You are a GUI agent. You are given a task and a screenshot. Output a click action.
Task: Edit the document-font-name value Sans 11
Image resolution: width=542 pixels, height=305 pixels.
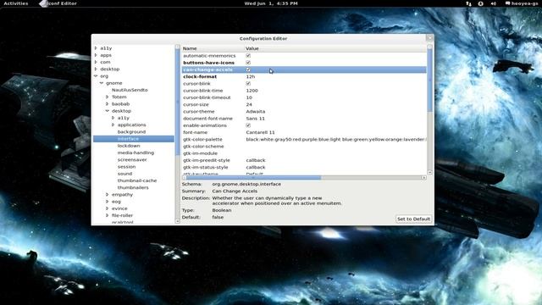pos(255,119)
